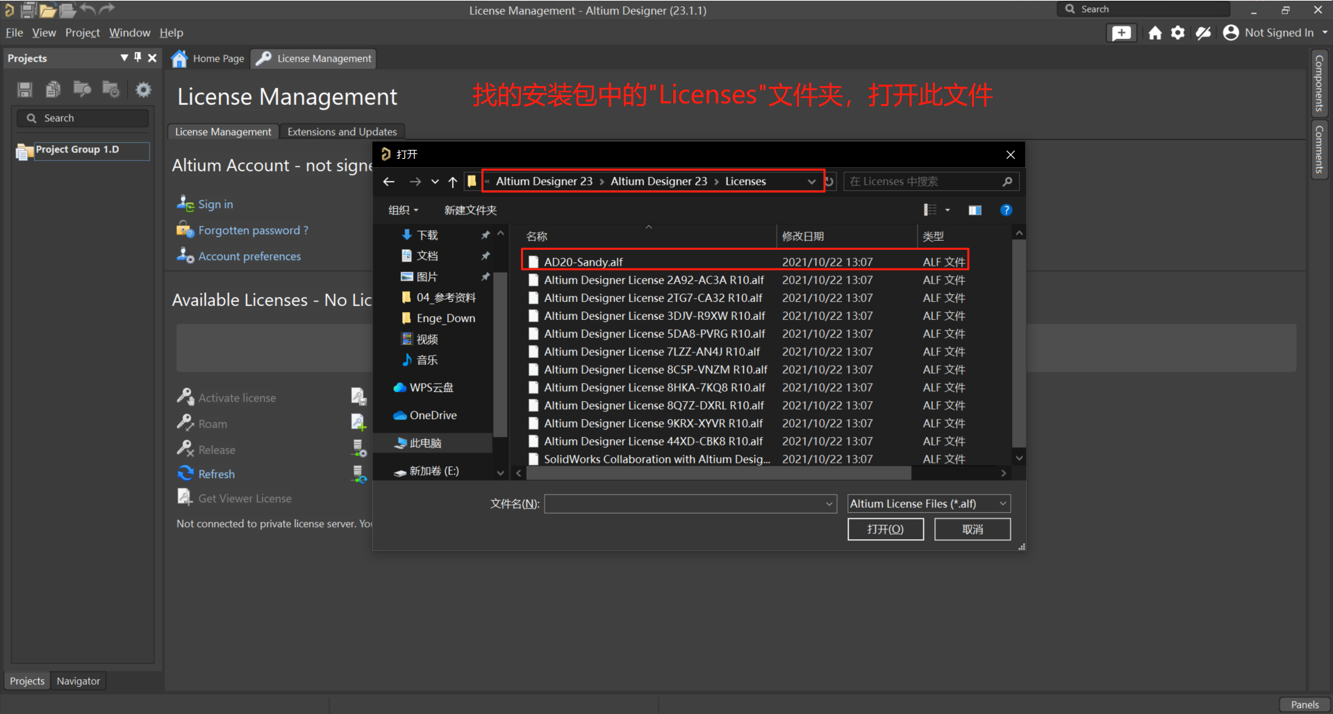Open the Projects panel dropdown triangle
This screenshot has height=714, width=1333.
point(124,58)
